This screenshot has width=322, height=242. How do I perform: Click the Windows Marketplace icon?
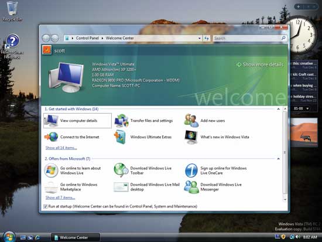click(x=51, y=187)
